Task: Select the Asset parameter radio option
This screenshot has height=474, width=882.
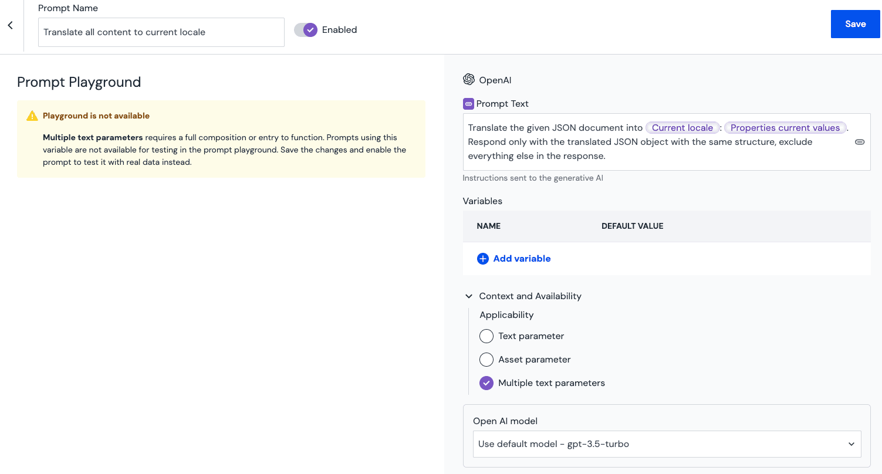Action: pos(486,360)
